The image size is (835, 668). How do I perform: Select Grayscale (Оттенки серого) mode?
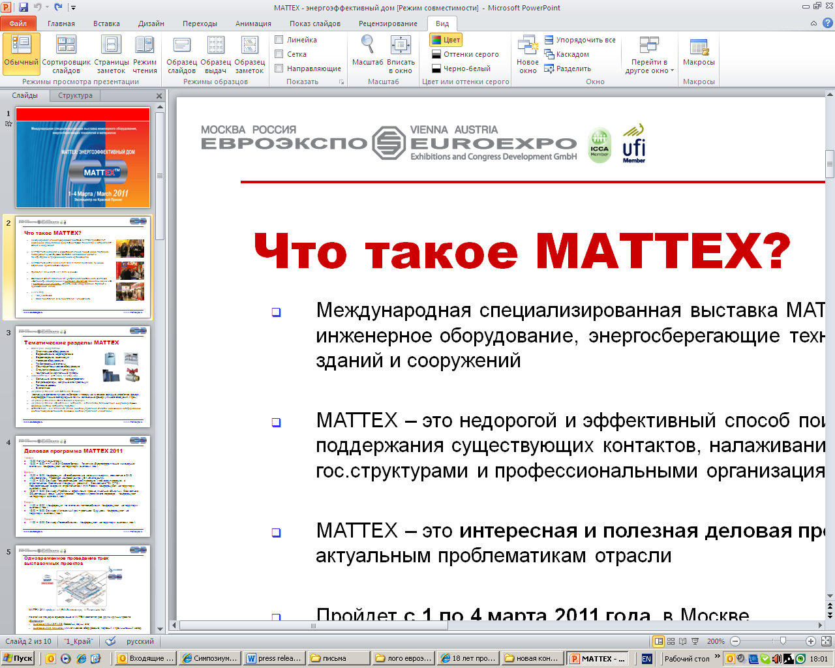[465, 54]
